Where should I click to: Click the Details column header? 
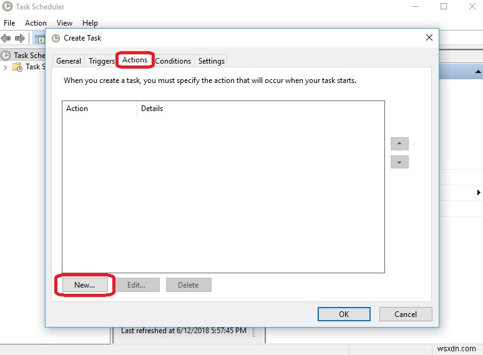[261, 109]
